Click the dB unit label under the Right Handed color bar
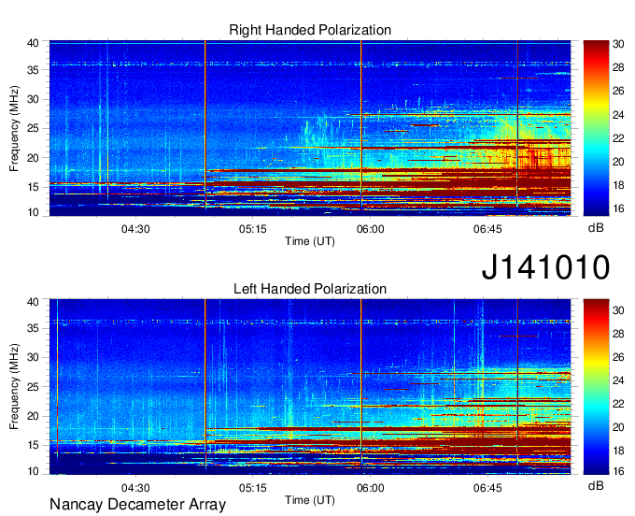 596,228
